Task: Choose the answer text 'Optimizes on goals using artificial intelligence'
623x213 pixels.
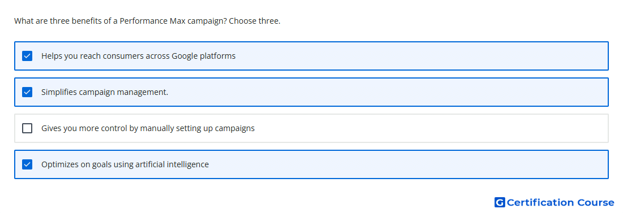Action: click(x=125, y=164)
